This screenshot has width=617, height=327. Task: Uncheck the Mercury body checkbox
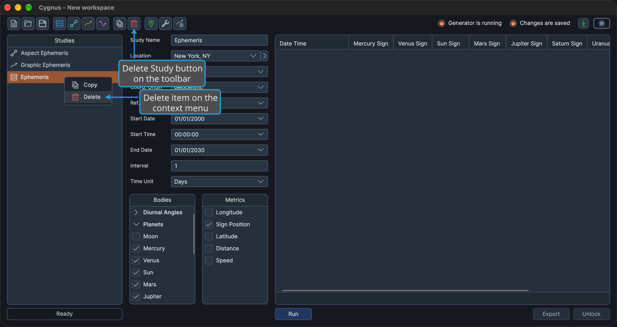coord(136,248)
